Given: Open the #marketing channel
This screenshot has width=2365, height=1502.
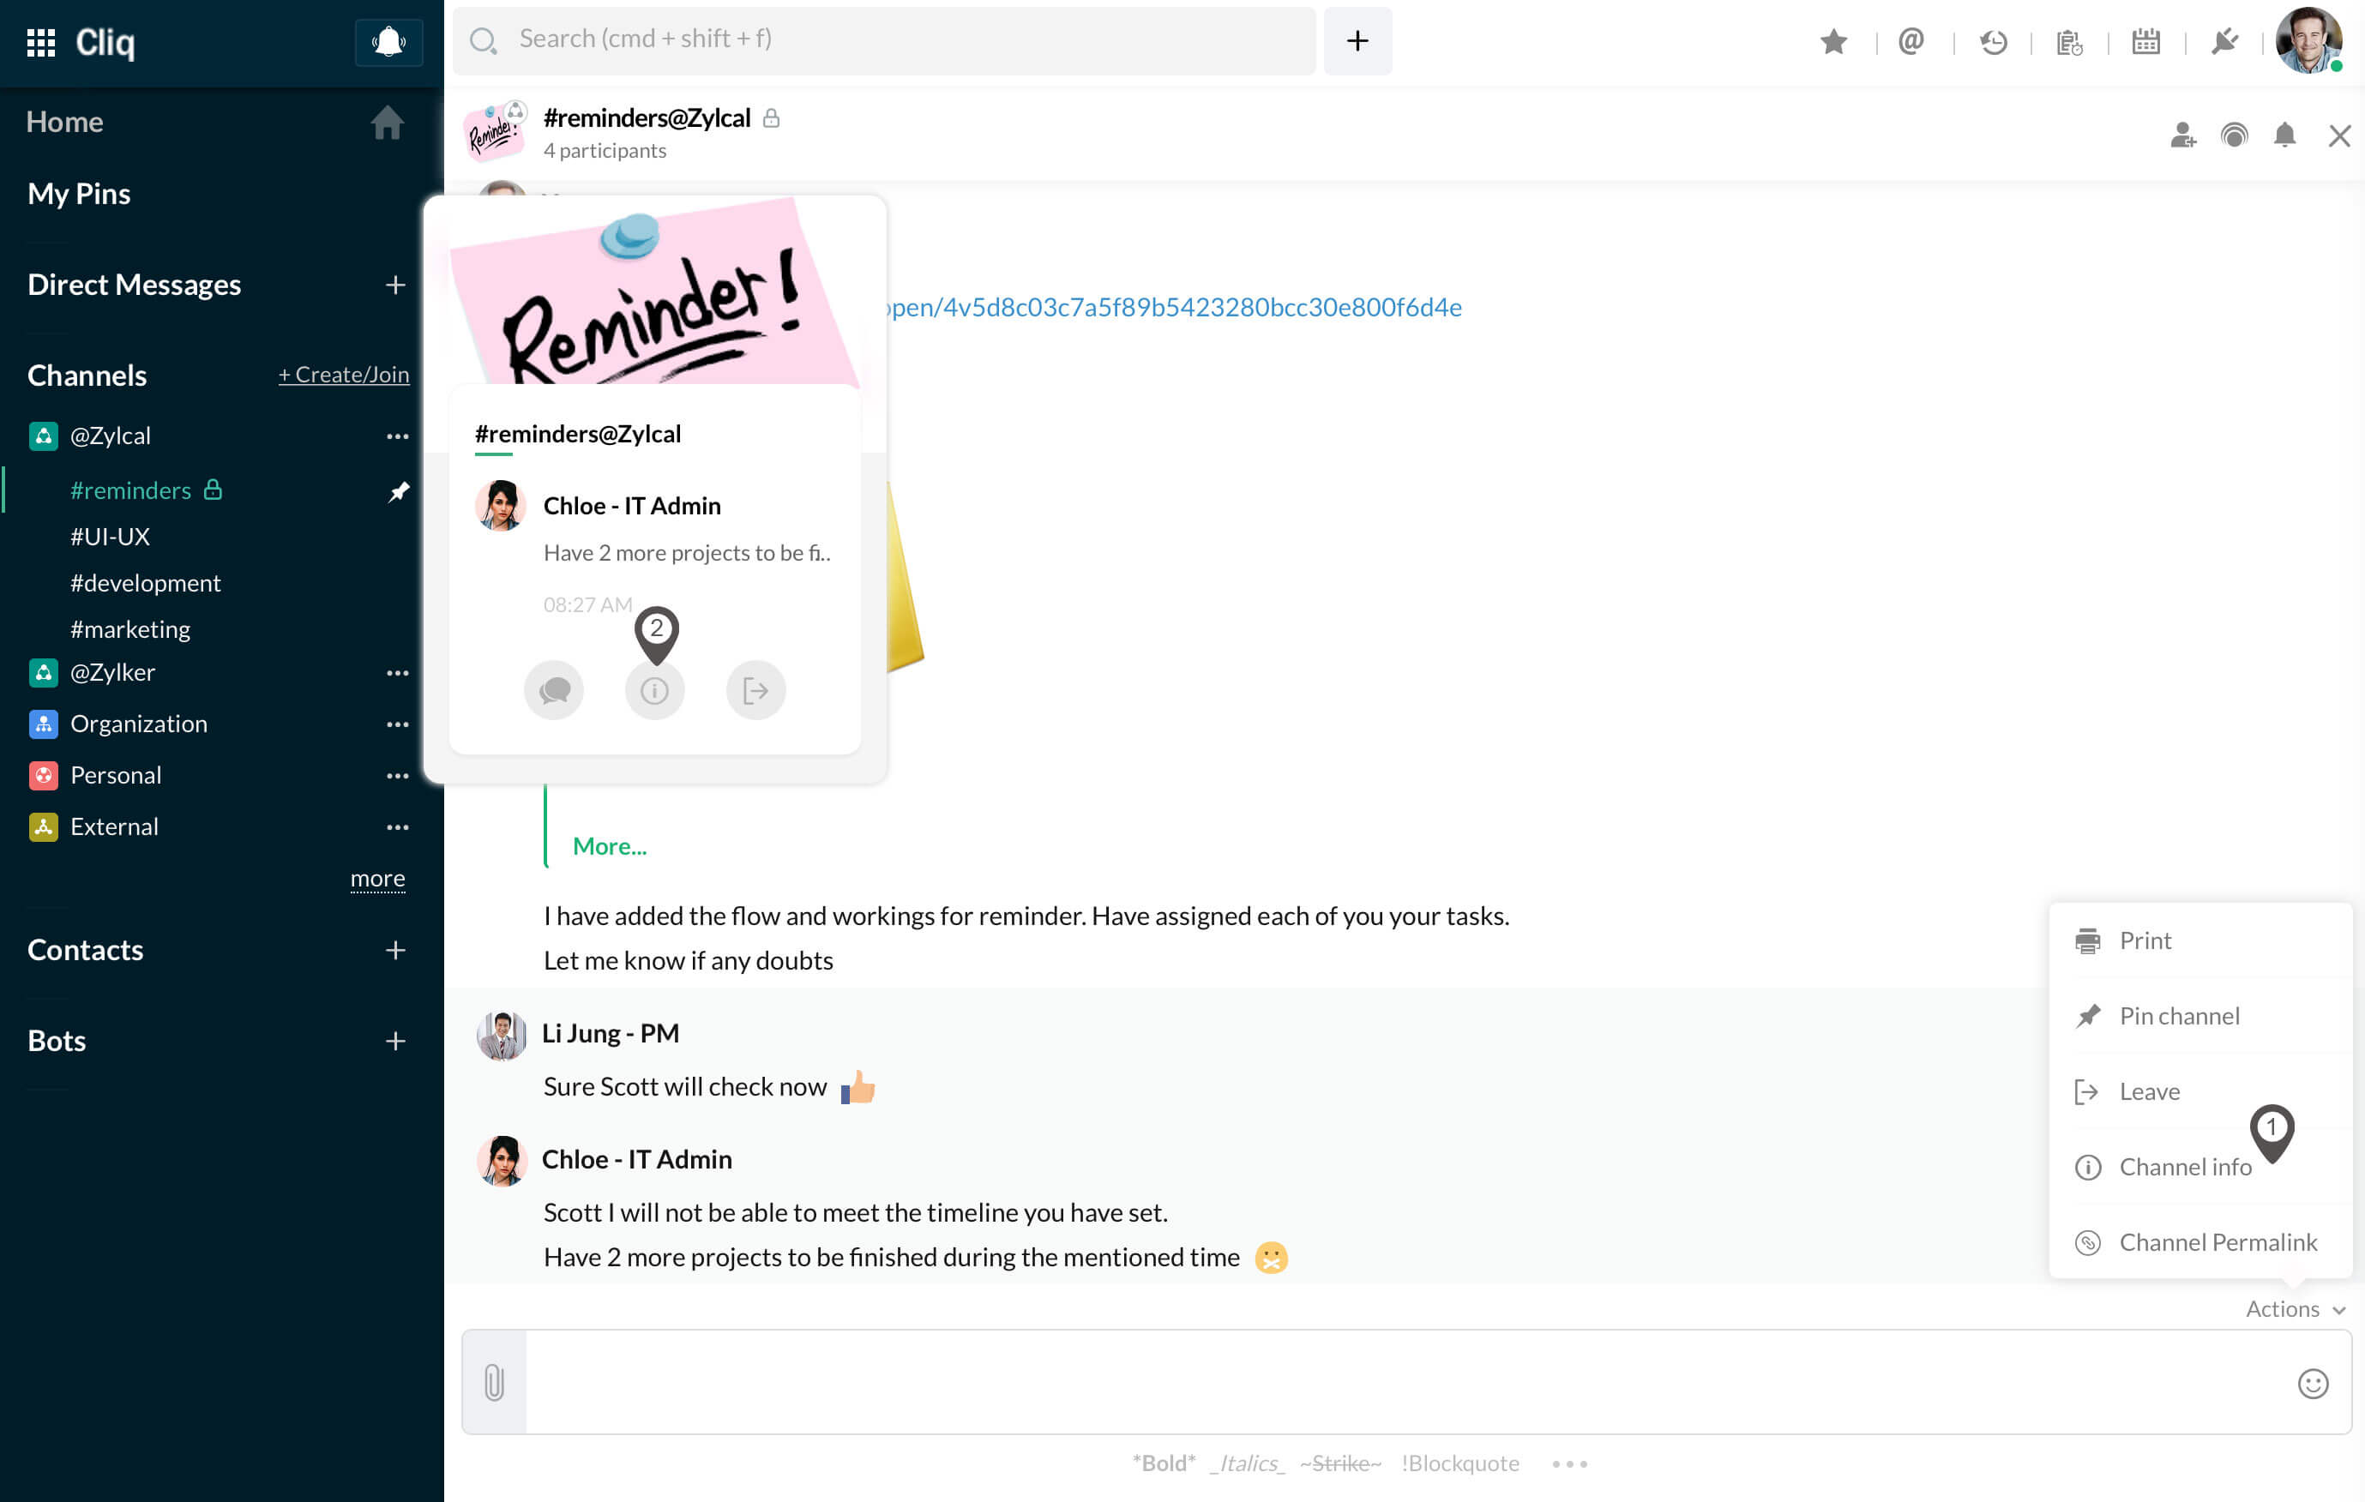Looking at the screenshot, I should tap(129, 629).
